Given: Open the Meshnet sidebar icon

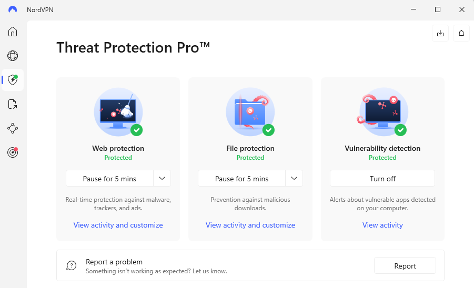Looking at the screenshot, I should point(13,128).
